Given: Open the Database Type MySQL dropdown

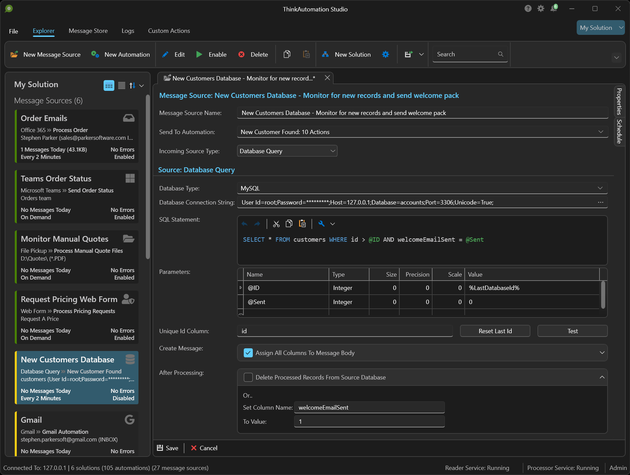Looking at the screenshot, I should (600, 188).
